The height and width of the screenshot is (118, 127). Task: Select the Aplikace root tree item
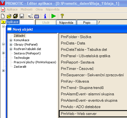point(13,22)
